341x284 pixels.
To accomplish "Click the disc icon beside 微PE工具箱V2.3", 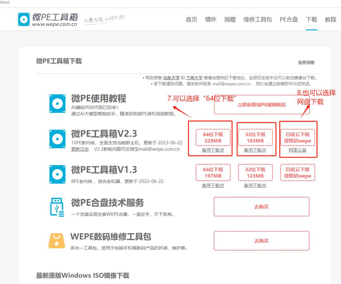I will (57, 139).
